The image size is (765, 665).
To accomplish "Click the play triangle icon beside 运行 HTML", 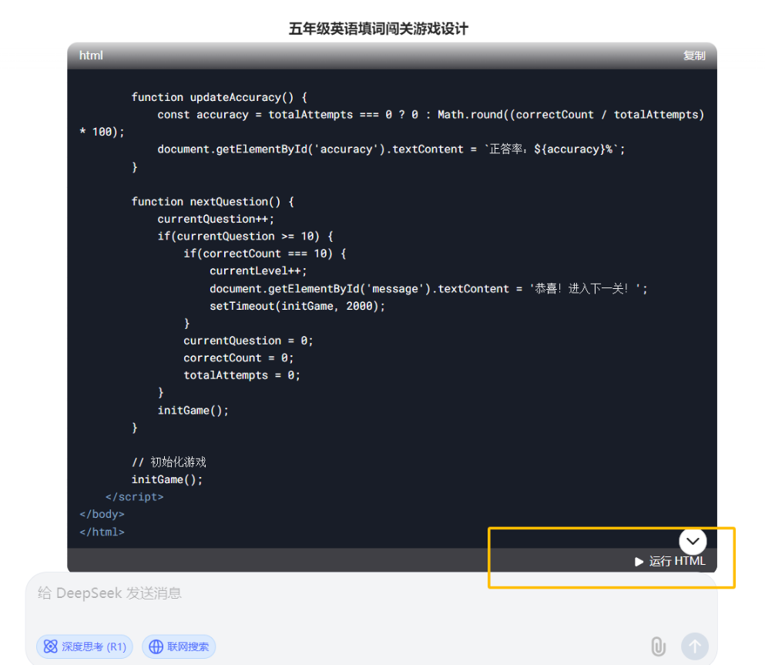I will coord(639,562).
